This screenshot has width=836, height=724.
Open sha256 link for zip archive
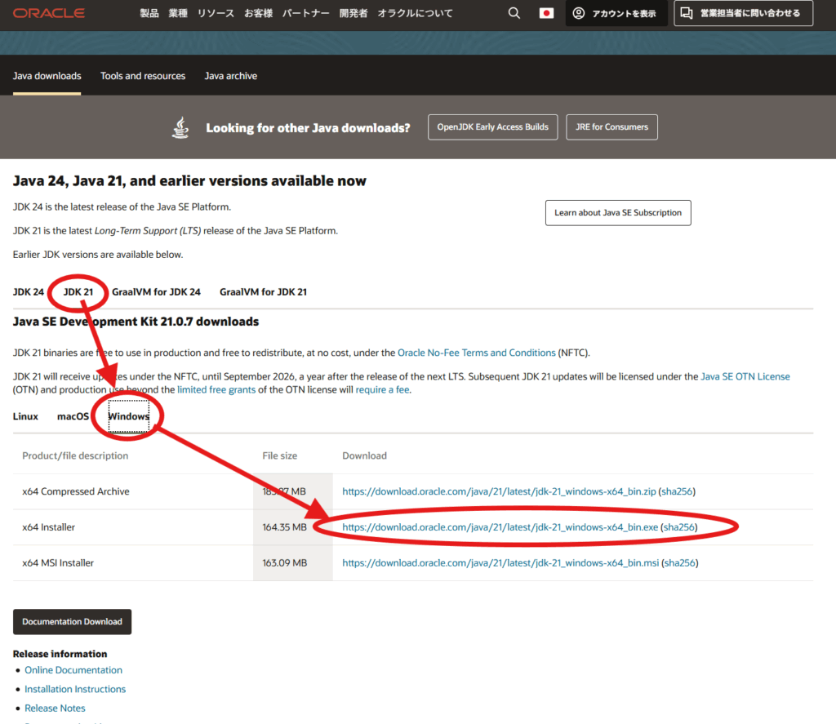[x=677, y=491]
